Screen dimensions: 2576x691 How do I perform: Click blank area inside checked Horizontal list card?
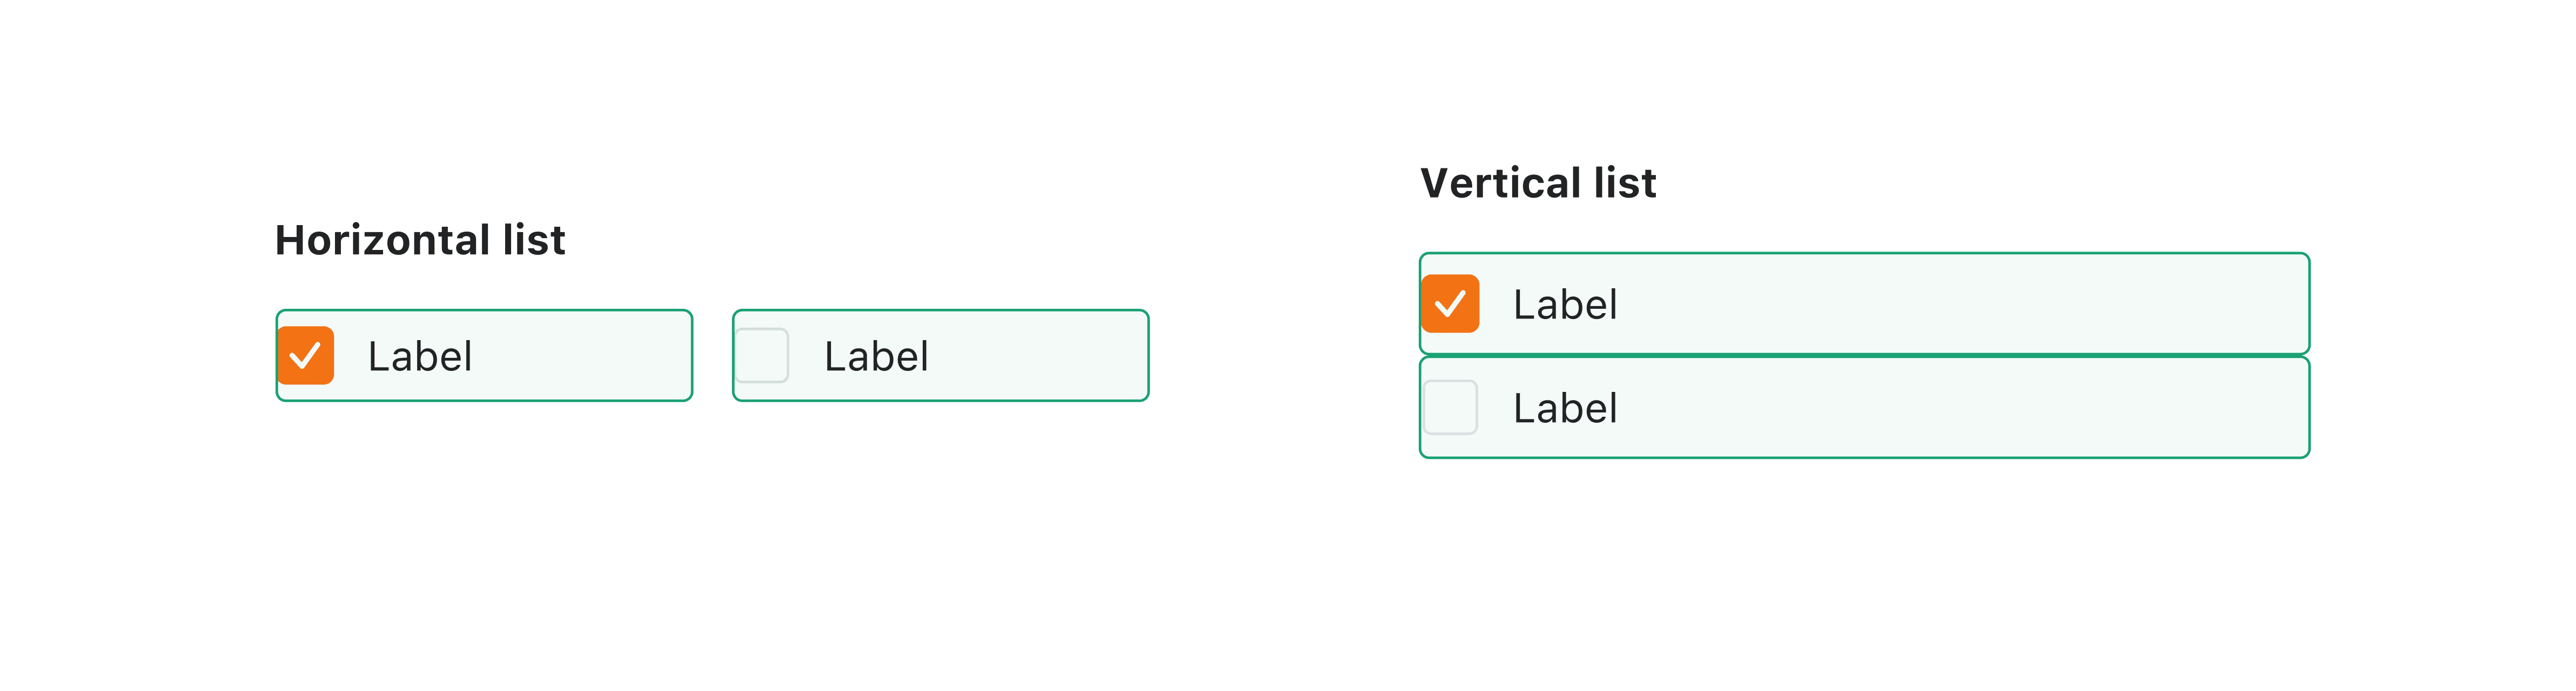tap(590, 355)
